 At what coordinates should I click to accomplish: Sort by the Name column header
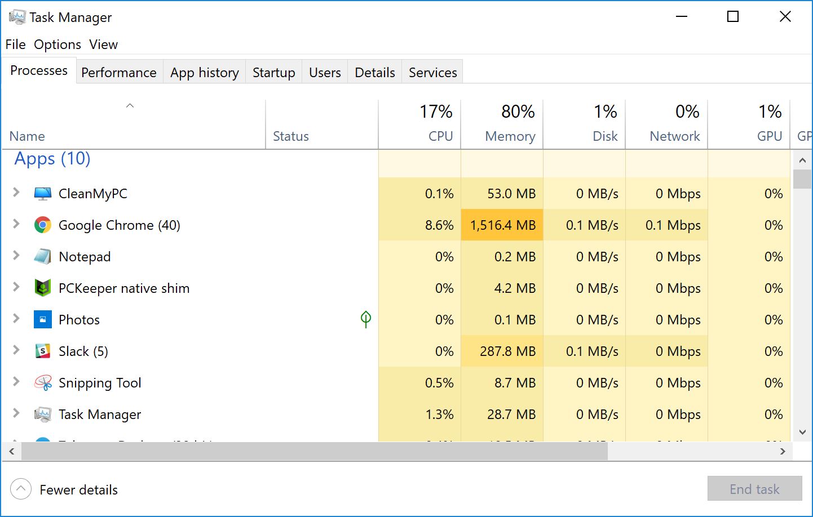tap(134, 124)
